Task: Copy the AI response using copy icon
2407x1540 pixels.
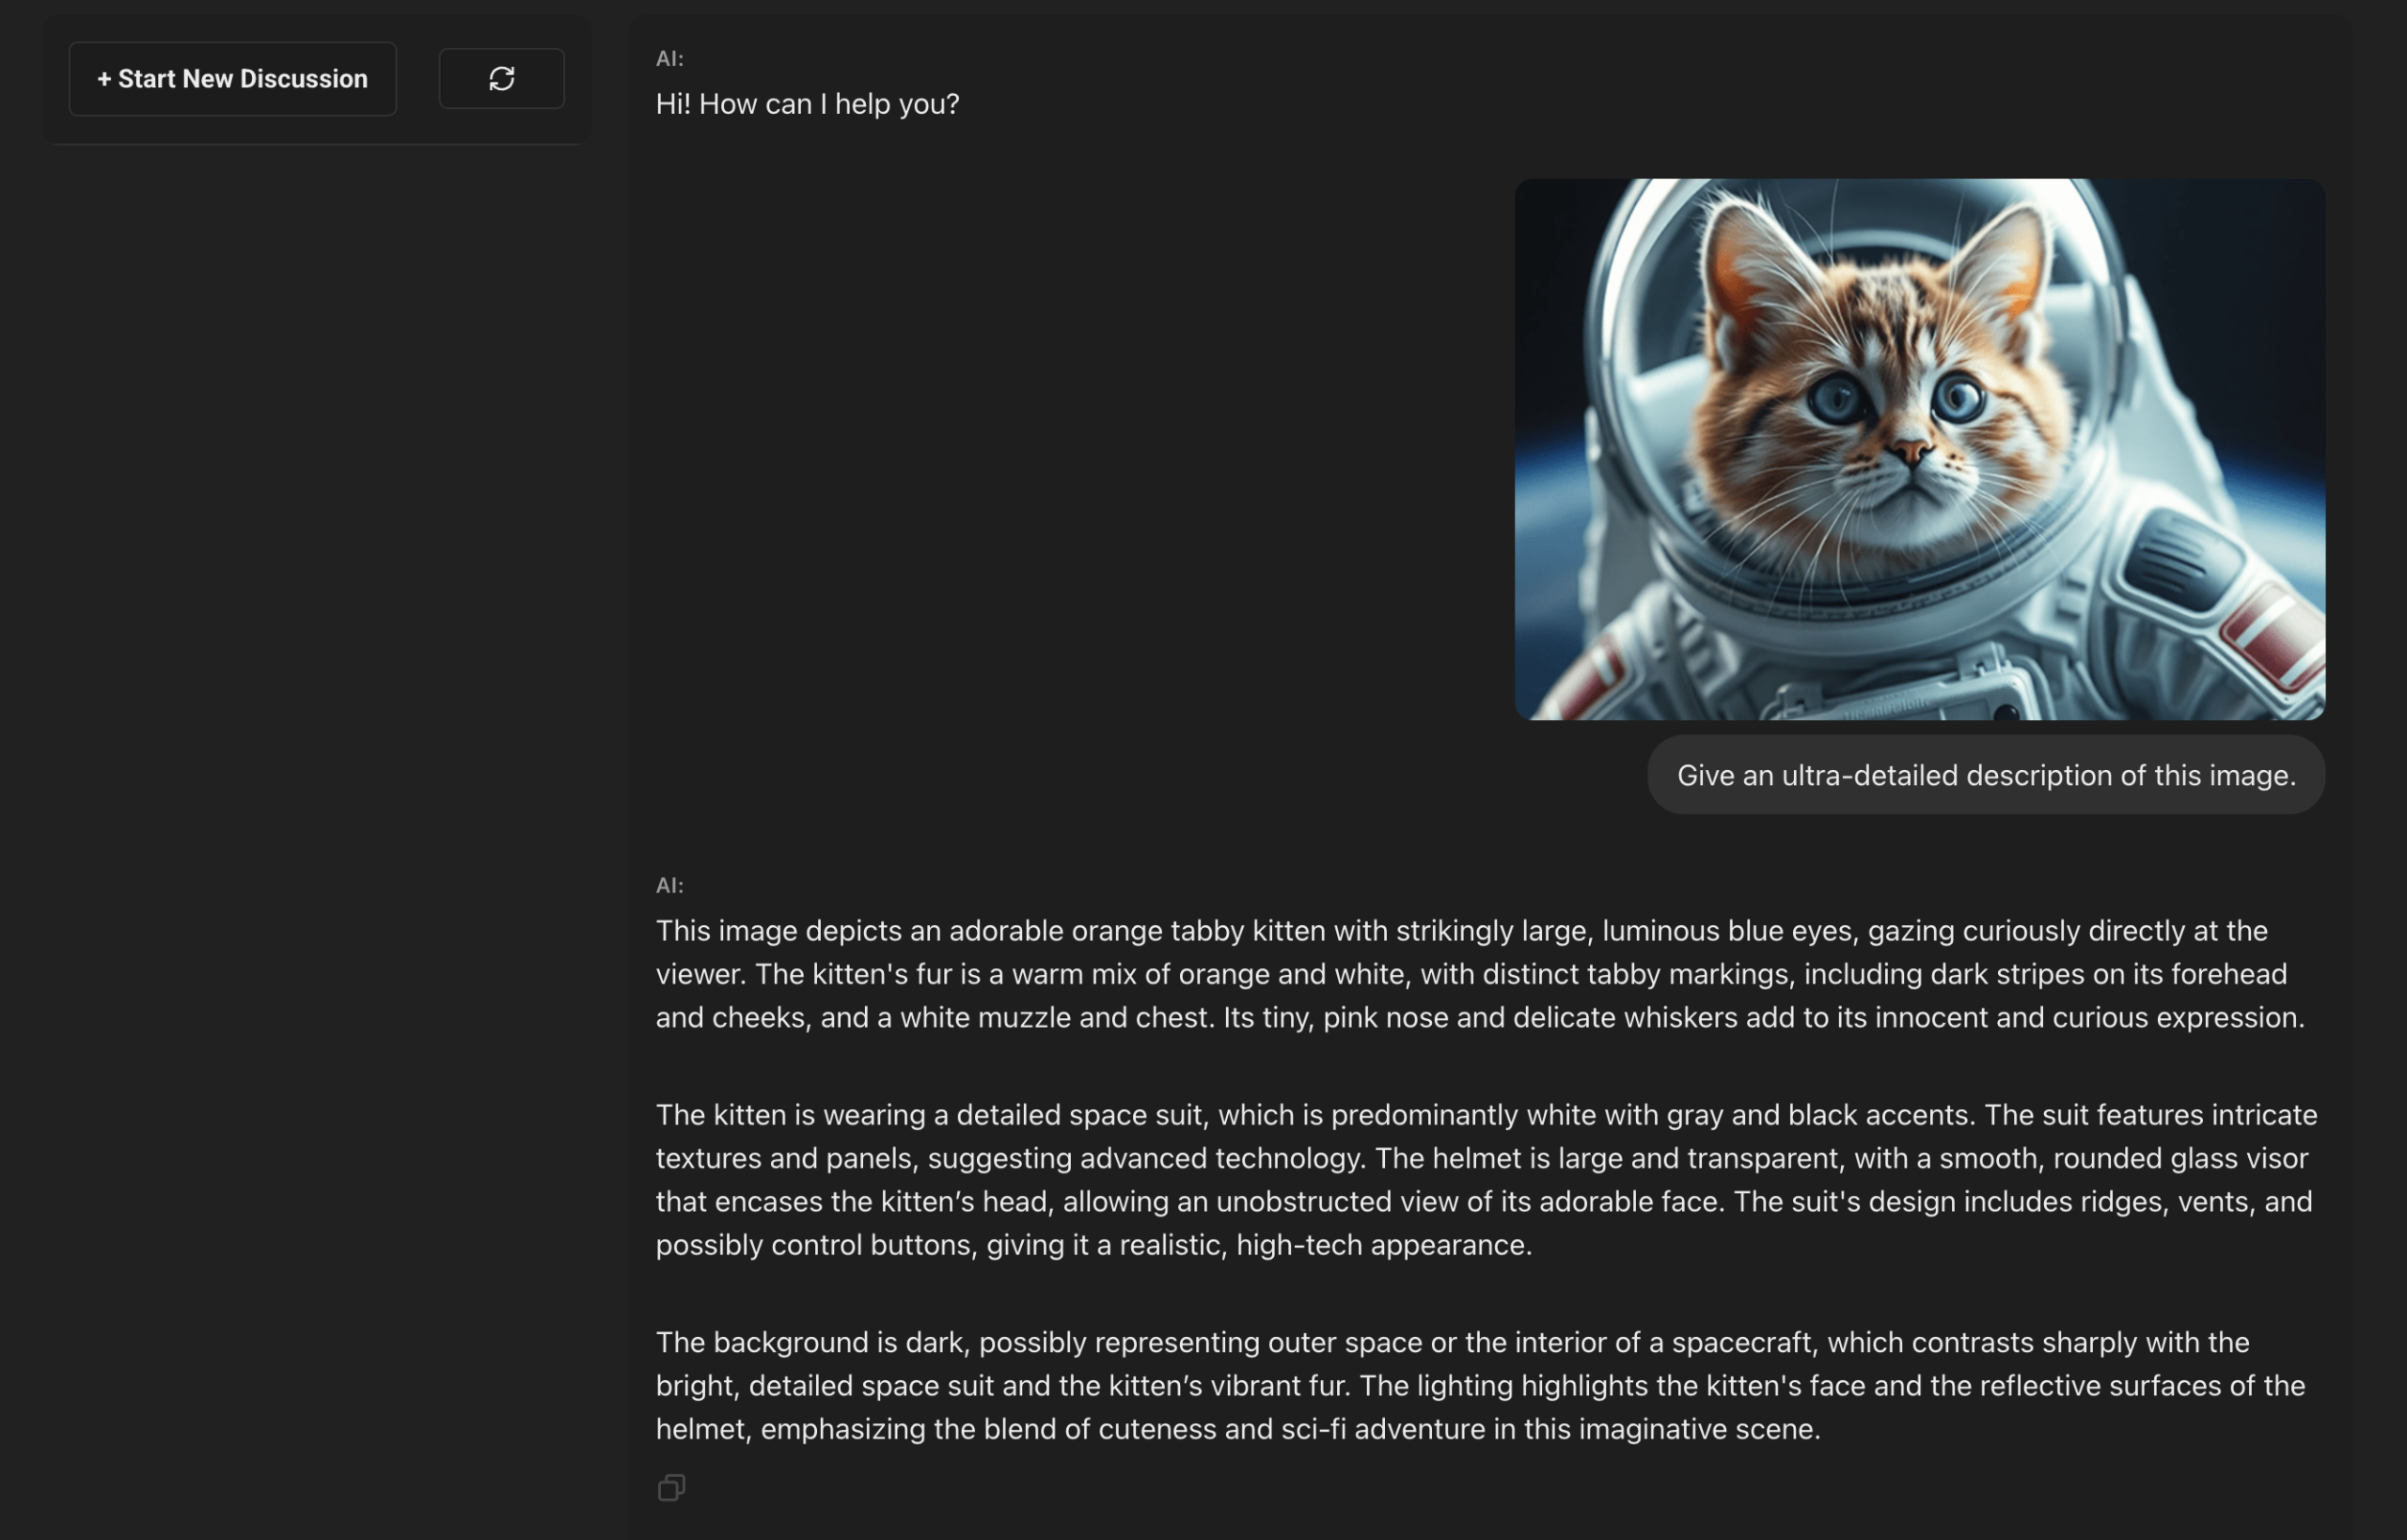Action: coord(671,1487)
